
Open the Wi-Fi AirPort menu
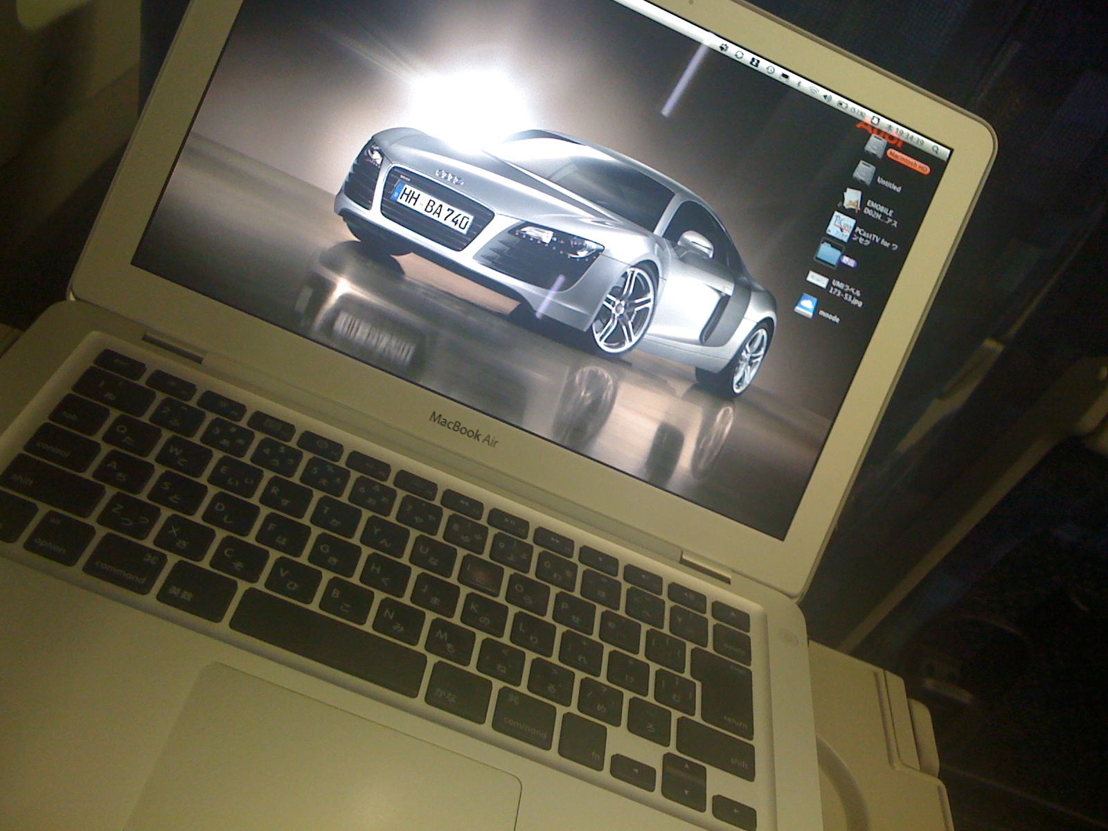click(x=813, y=91)
